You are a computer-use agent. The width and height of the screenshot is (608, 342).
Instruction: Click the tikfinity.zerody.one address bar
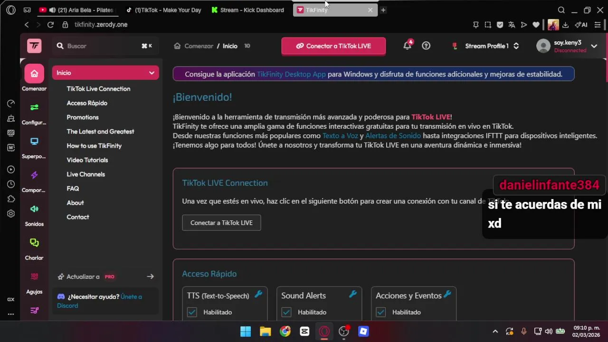pos(101,25)
